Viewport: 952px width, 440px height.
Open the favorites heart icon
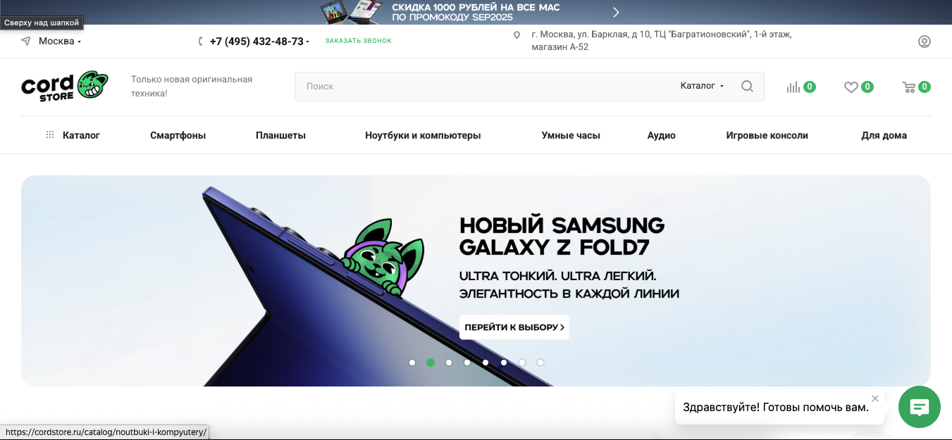tap(851, 87)
